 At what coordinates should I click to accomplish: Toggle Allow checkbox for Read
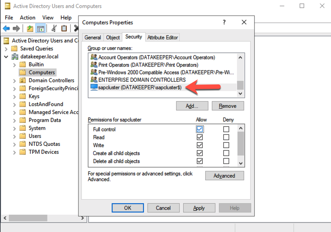[199, 137]
